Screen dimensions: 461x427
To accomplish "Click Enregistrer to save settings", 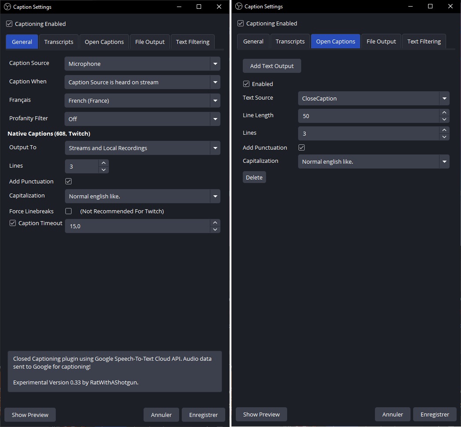I will coord(203,414).
